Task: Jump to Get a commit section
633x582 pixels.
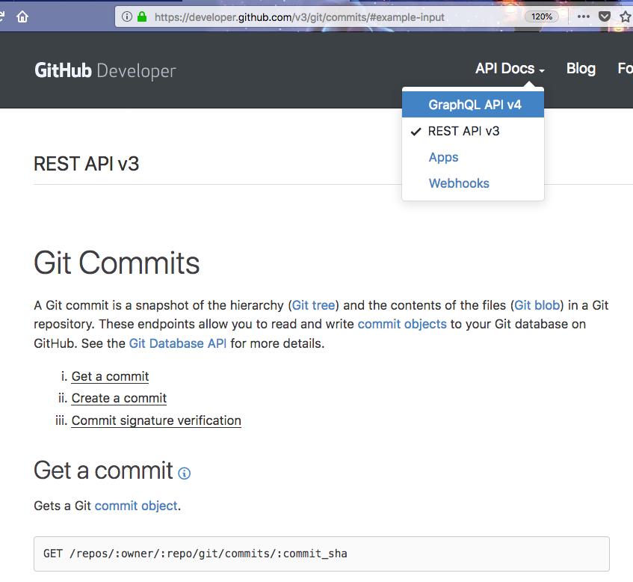Action: 110,376
